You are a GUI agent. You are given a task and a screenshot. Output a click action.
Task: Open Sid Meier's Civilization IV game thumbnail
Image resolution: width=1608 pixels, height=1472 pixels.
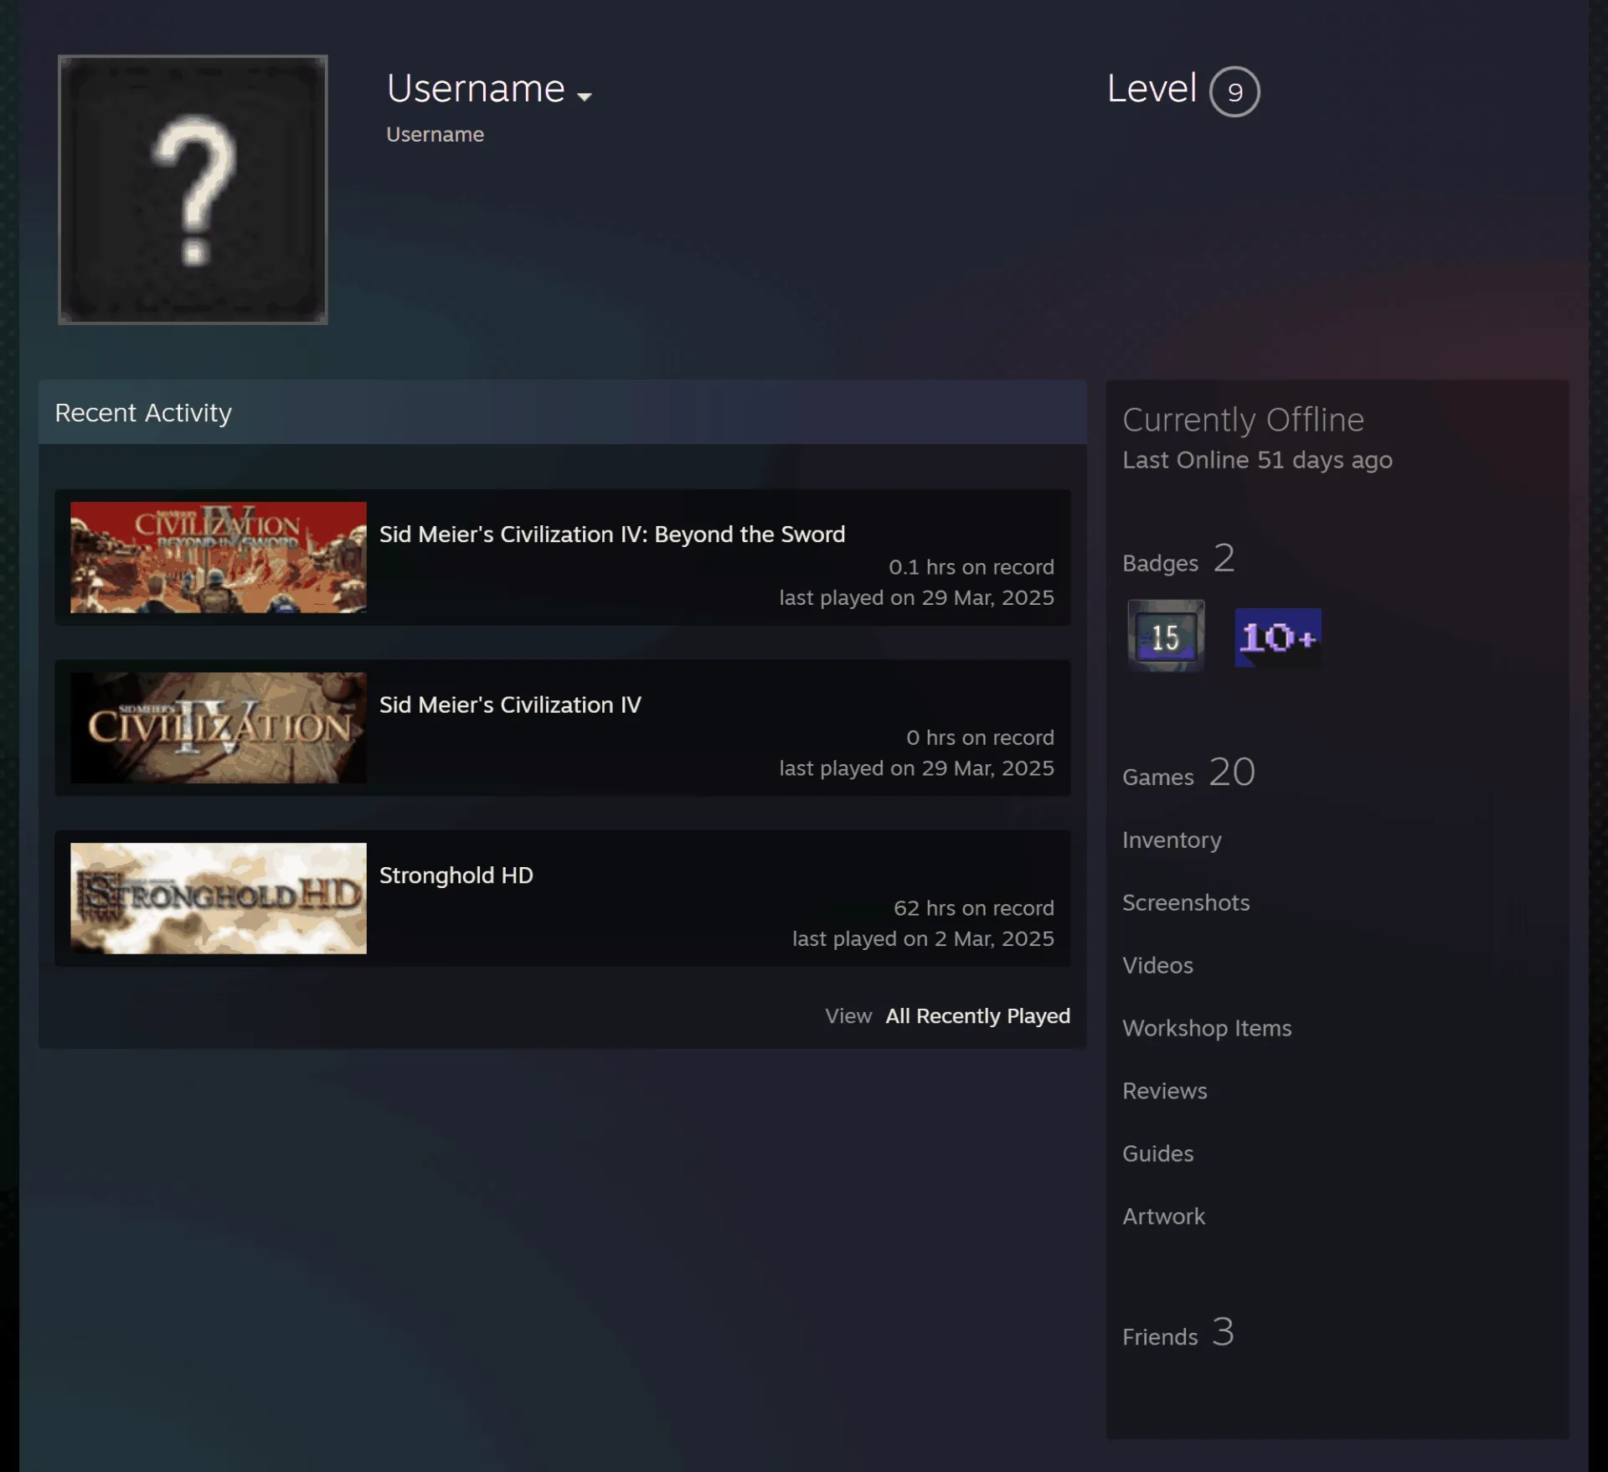click(219, 728)
